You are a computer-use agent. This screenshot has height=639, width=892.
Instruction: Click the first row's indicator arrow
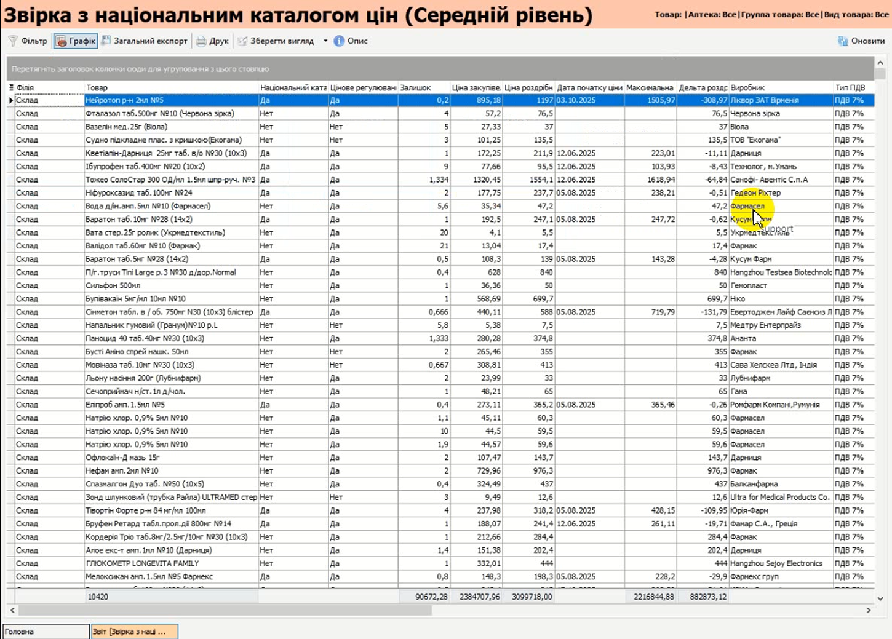[x=10, y=100]
